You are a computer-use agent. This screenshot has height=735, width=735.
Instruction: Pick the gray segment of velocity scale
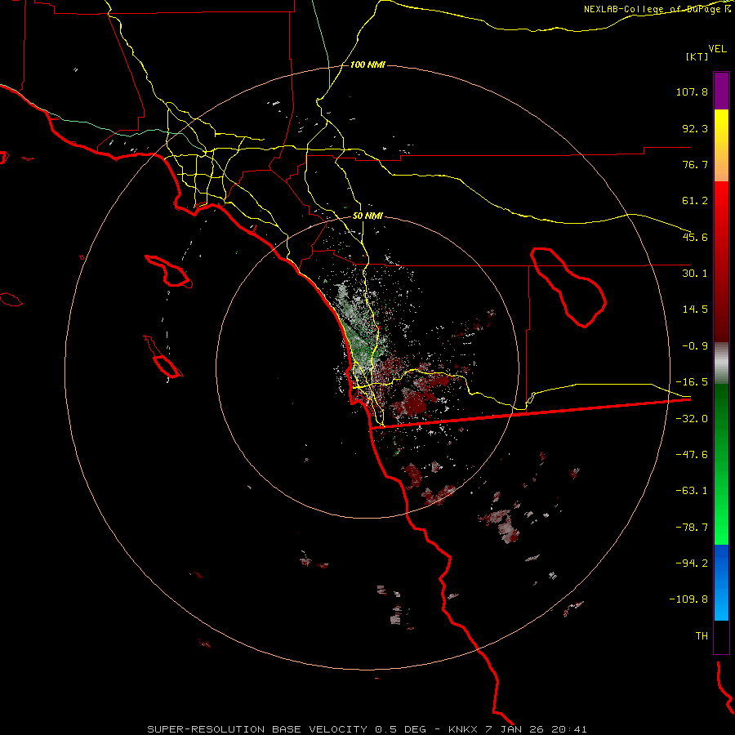(721, 363)
